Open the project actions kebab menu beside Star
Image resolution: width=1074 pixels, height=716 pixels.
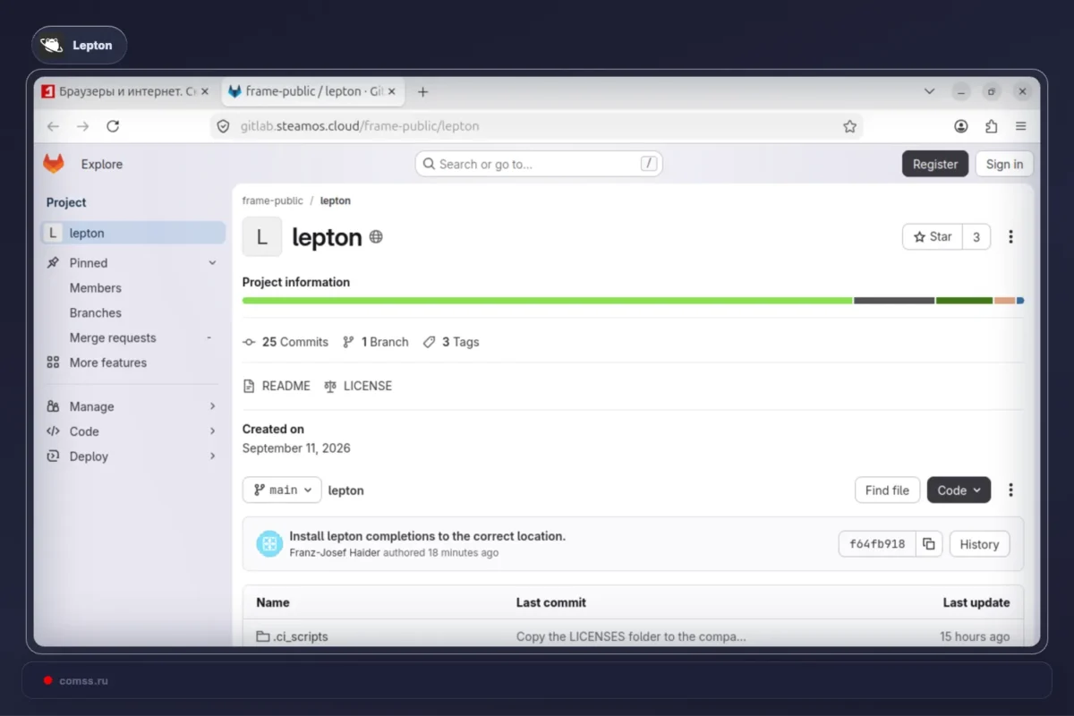tap(1010, 236)
